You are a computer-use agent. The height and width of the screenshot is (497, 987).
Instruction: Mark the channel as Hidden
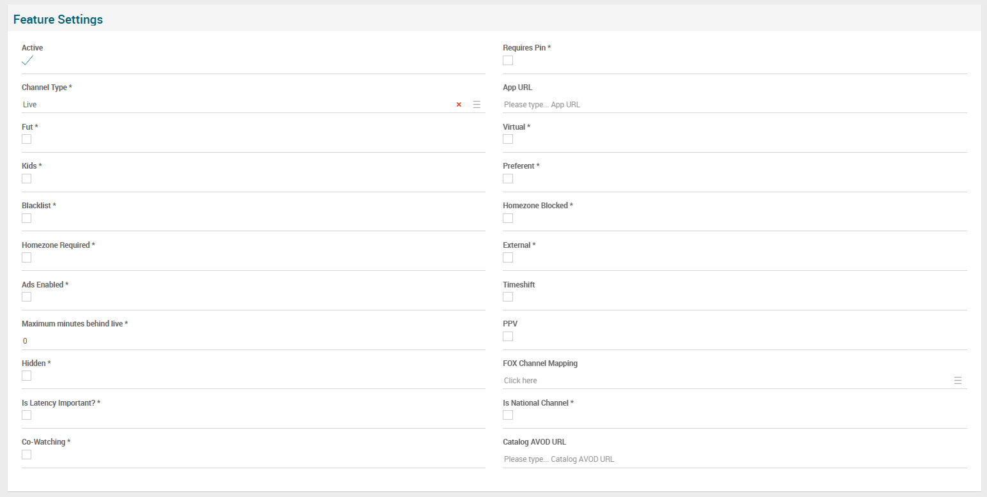tap(27, 376)
